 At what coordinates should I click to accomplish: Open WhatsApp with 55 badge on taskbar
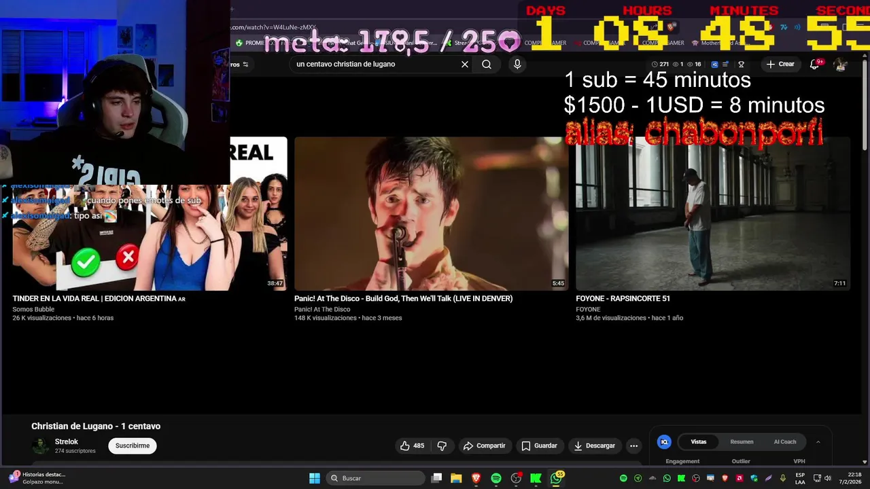point(557,478)
